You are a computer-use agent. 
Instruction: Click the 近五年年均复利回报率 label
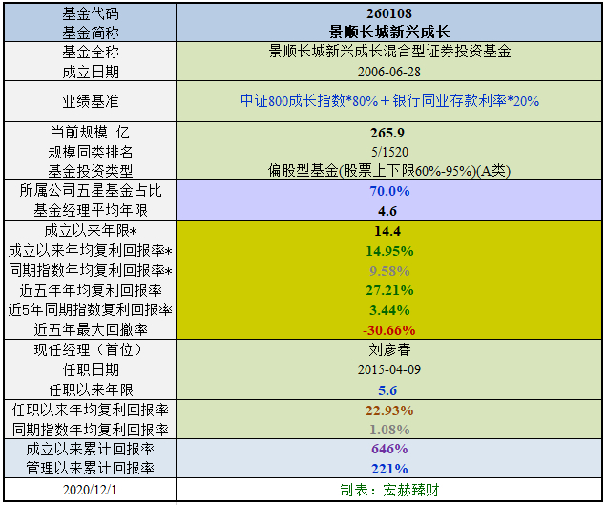91,290
